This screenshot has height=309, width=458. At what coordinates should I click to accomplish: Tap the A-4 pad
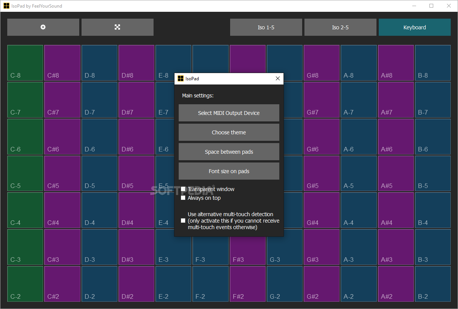tap(359, 210)
